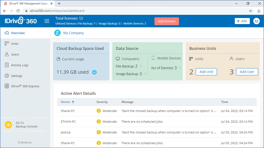Select the Jessica device cell
Viewport: 264px width, 148px height.
click(x=65, y=132)
